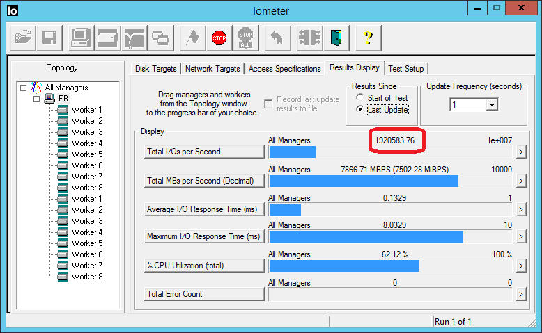This screenshot has width=542, height=333.
Task: Select the Last Update radio button
Action: 360,110
